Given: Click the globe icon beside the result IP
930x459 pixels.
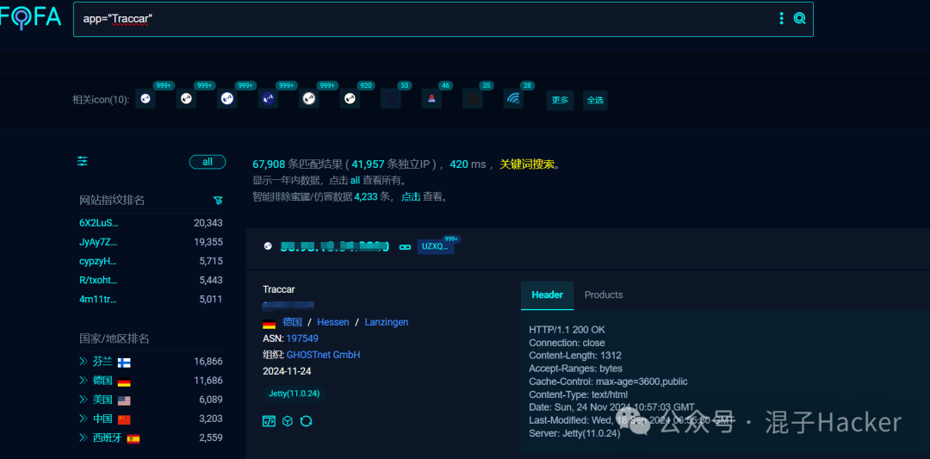Looking at the screenshot, I should pos(268,246).
